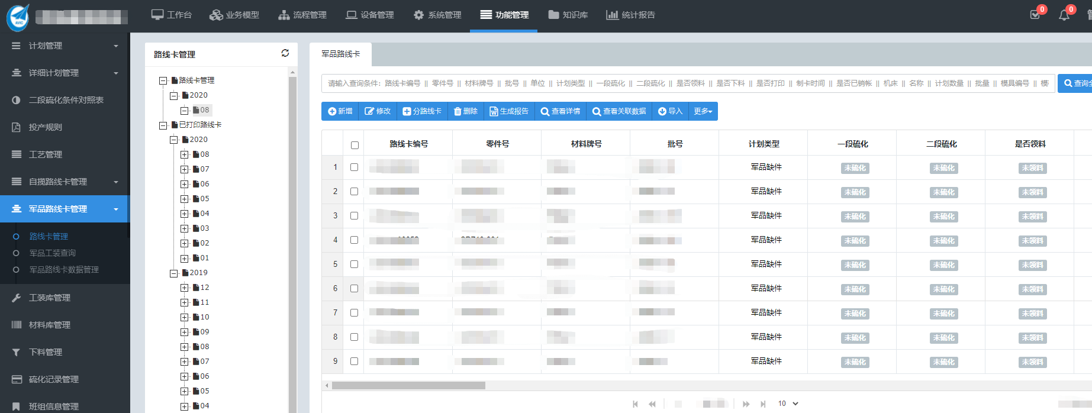Click the 投产规则 document icon
This screenshot has width=1092, height=413.
coord(17,127)
